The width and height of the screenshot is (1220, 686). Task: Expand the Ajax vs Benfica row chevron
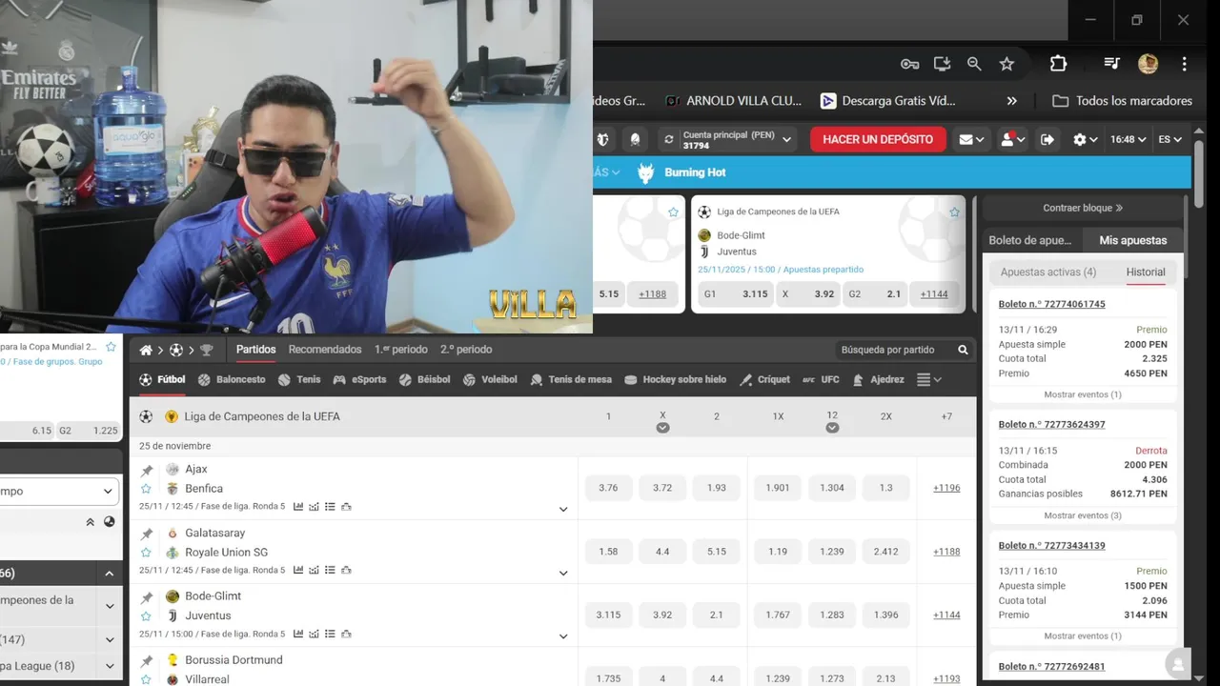coord(563,509)
